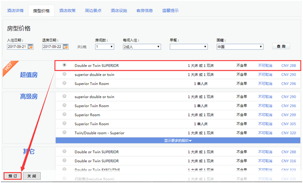The width and height of the screenshot is (303, 183).
Task: Open the 温馨提示 tab
Action: coord(170,11)
